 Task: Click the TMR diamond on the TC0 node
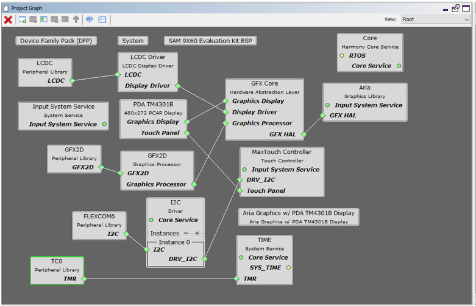(x=84, y=279)
